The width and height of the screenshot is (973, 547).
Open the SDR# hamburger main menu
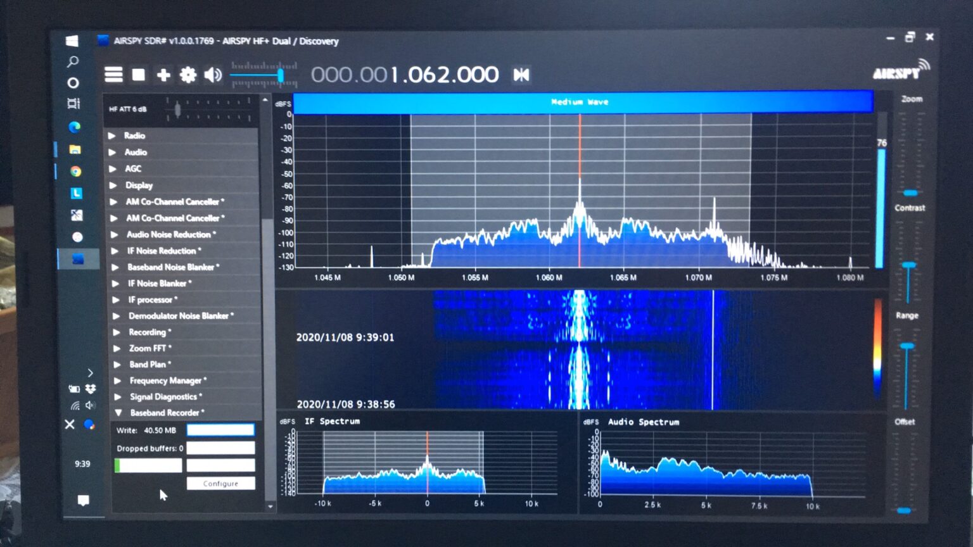click(113, 75)
